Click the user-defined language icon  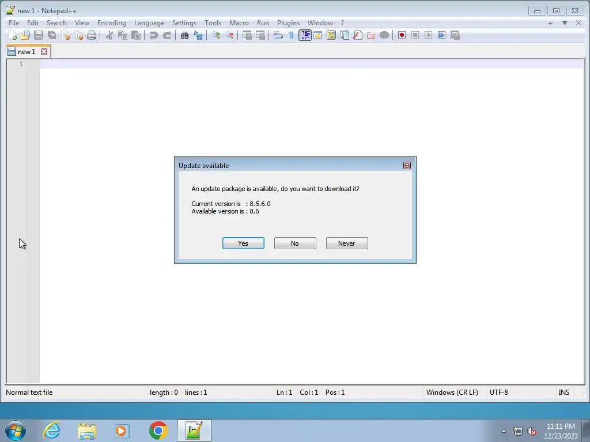[x=318, y=35]
